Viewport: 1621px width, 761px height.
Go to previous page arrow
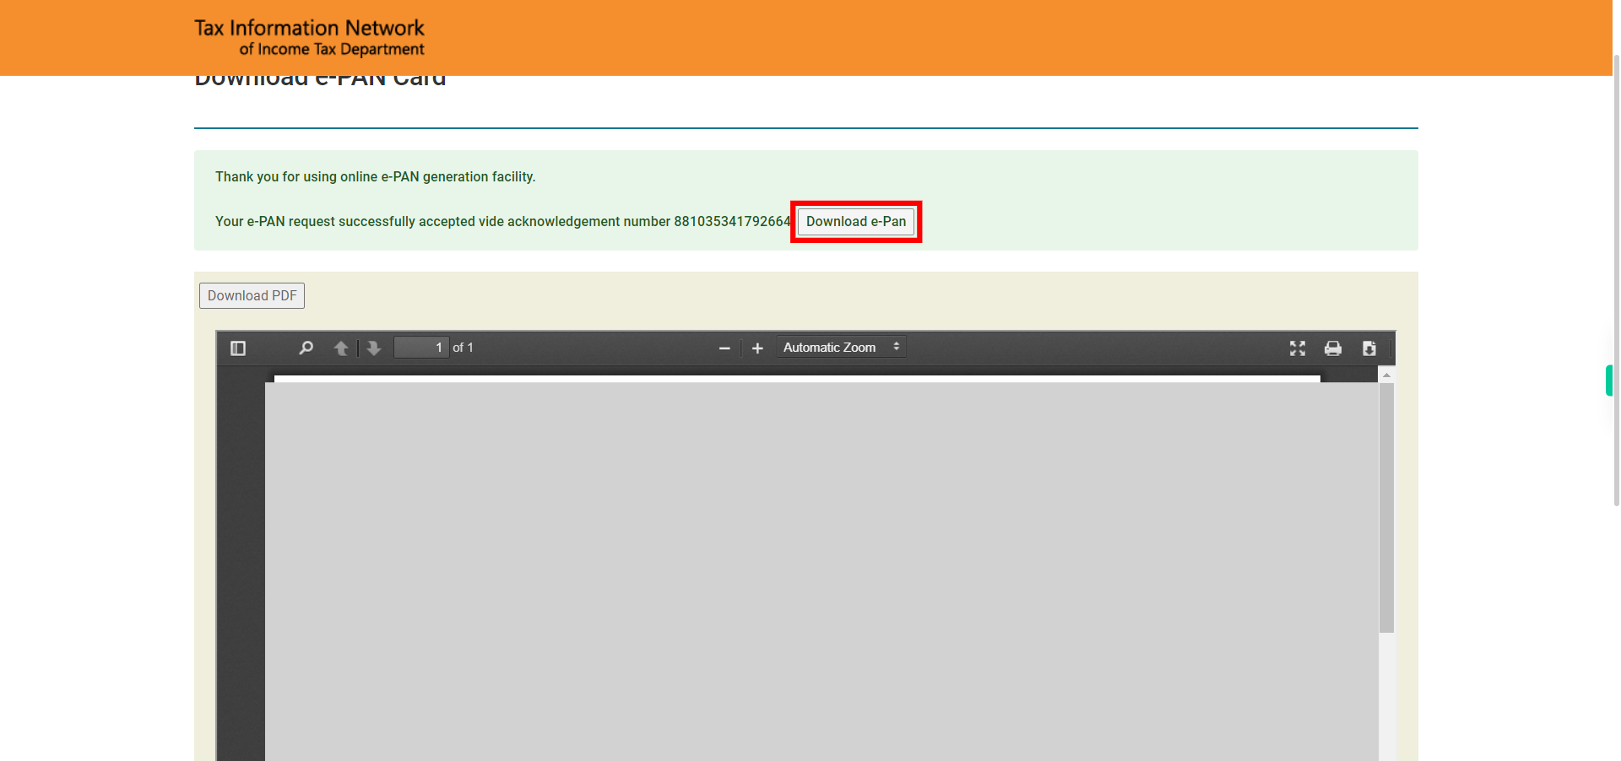click(x=341, y=348)
